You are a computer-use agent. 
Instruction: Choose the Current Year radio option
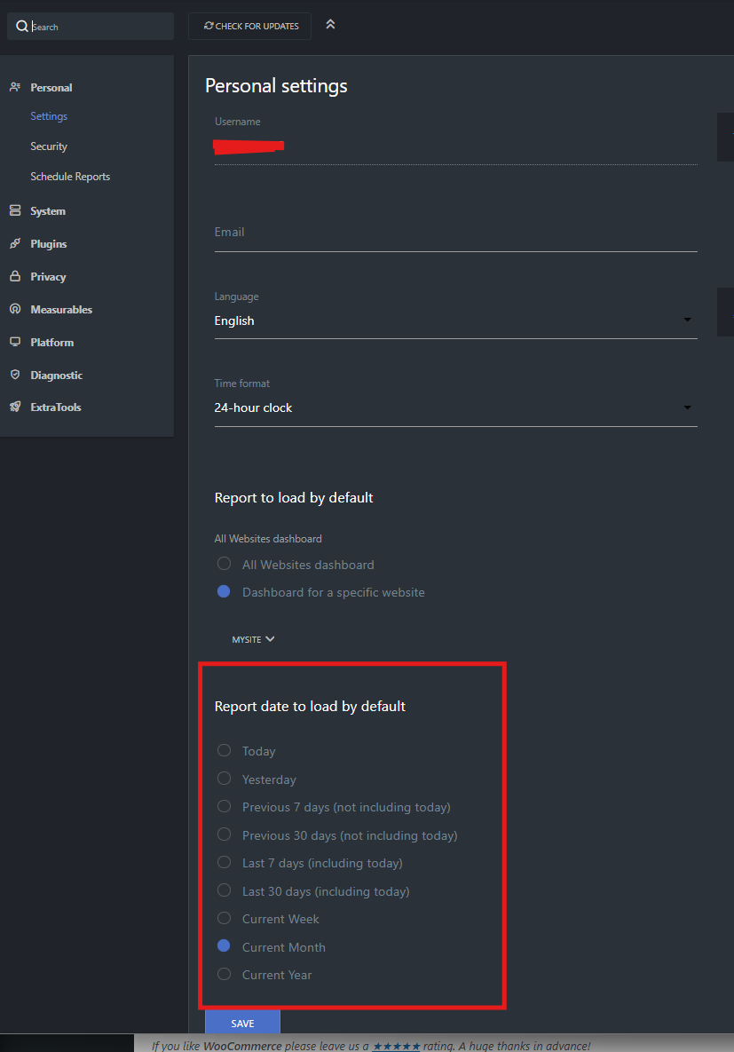(x=225, y=975)
